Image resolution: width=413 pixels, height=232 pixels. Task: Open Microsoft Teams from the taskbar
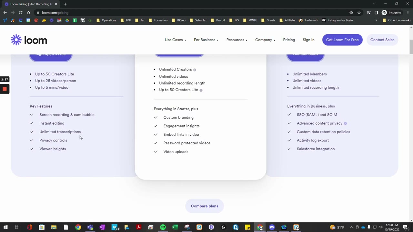[x=90, y=227]
